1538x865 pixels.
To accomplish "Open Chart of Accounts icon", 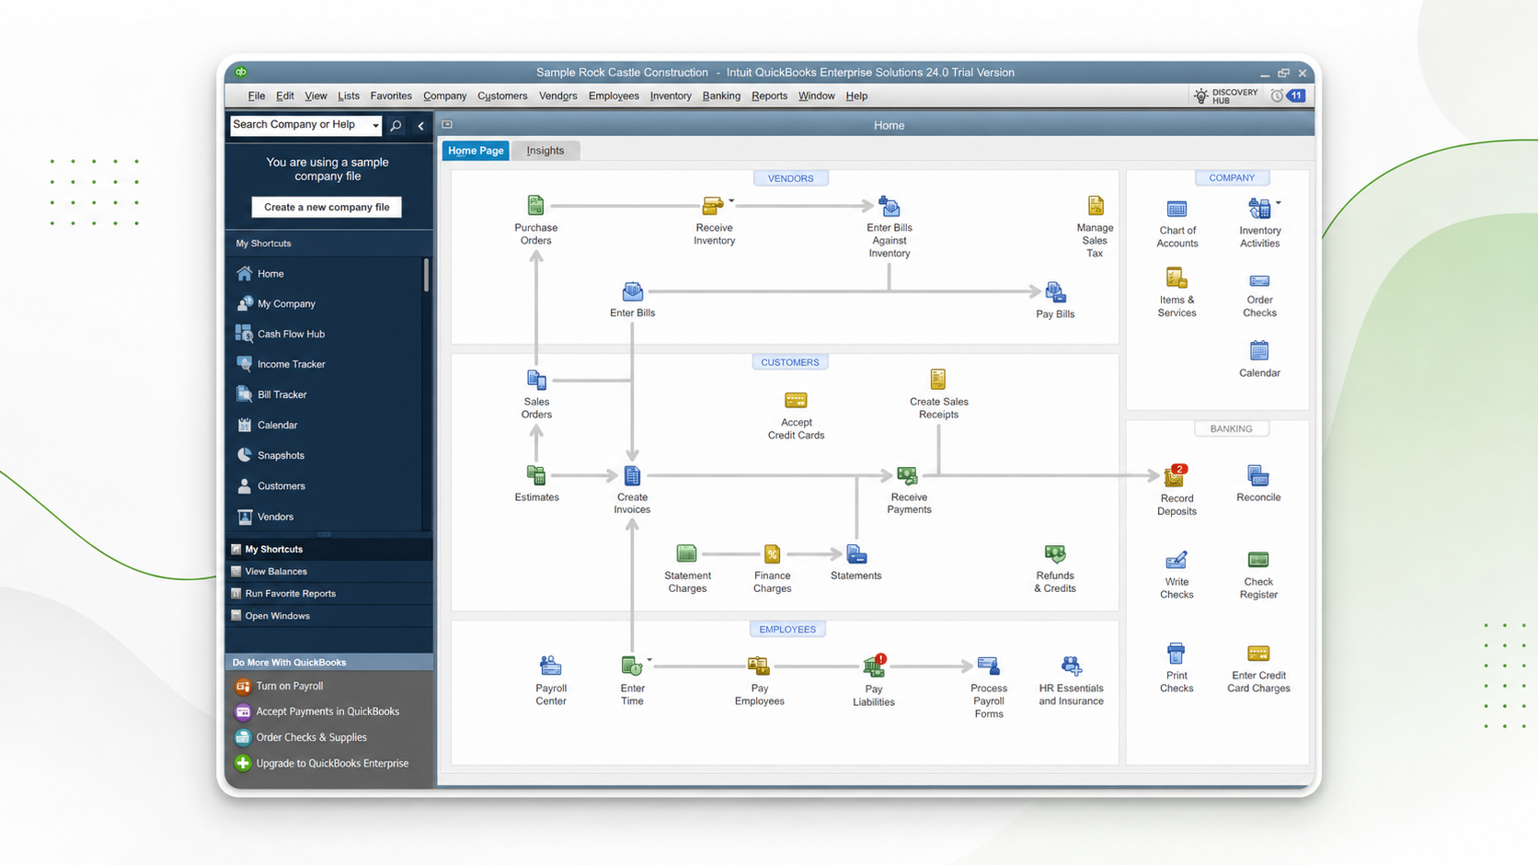I will [1176, 209].
